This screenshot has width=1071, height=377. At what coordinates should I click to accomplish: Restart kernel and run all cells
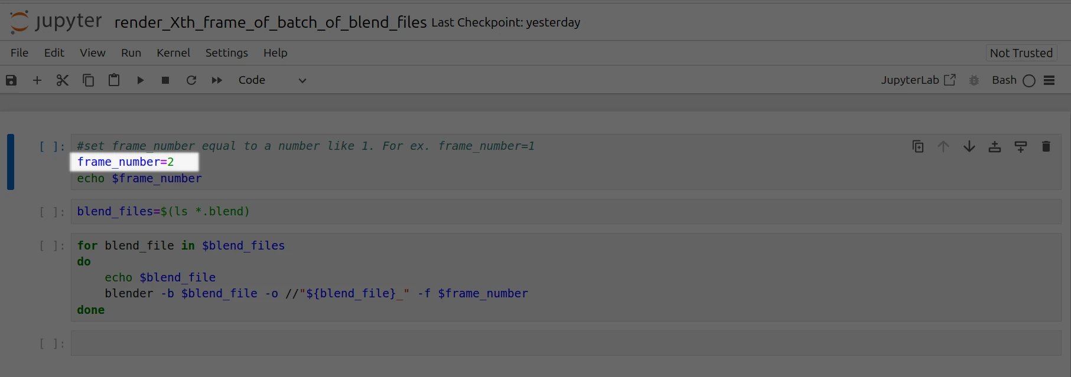coord(217,80)
